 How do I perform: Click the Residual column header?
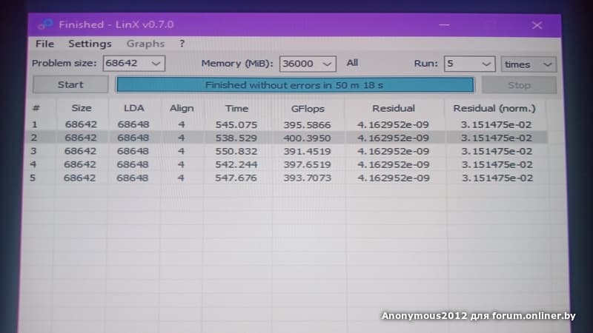[x=394, y=108]
